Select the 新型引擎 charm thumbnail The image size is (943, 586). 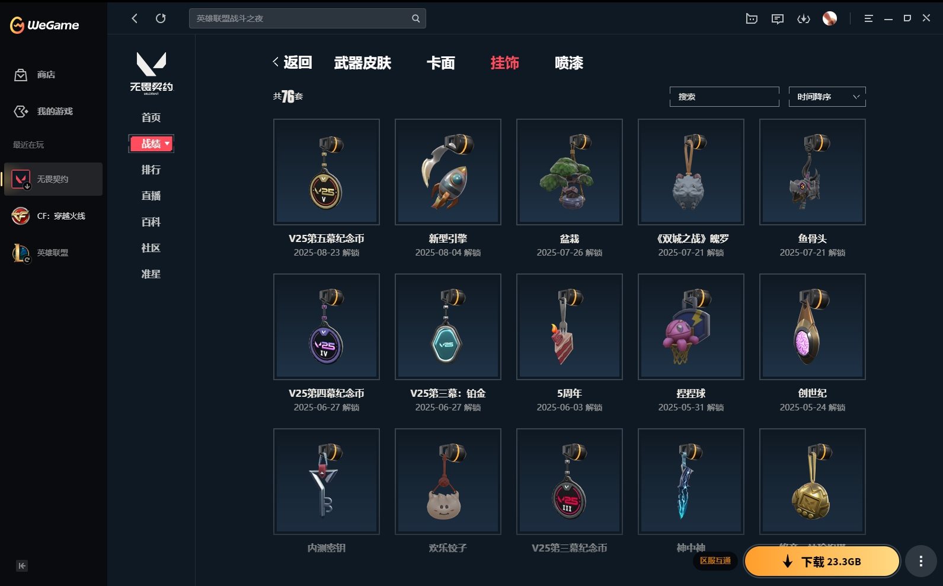point(448,172)
